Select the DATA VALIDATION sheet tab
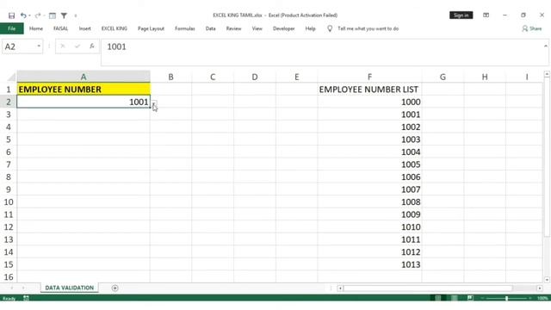This screenshot has height=310, width=551. [x=70, y=288]
